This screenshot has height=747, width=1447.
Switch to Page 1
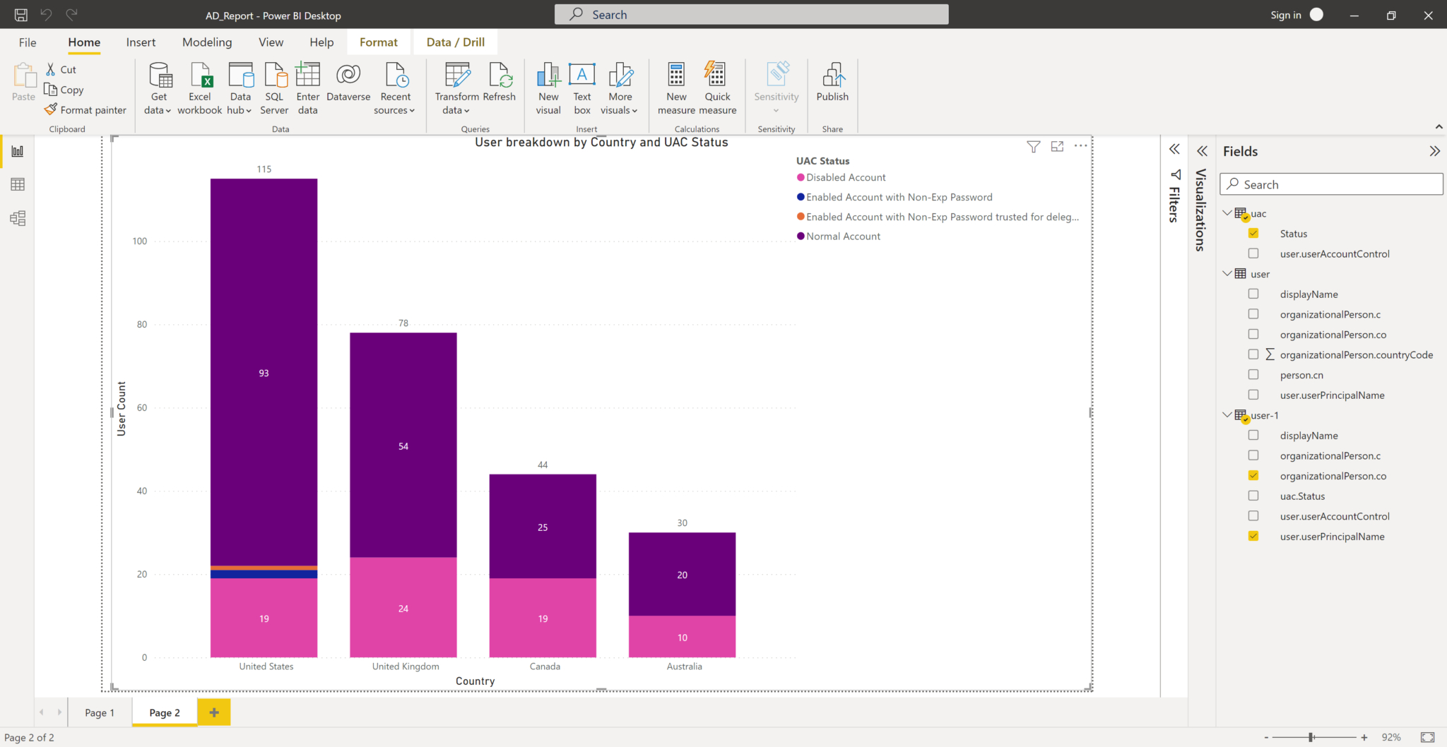(100, 712)
